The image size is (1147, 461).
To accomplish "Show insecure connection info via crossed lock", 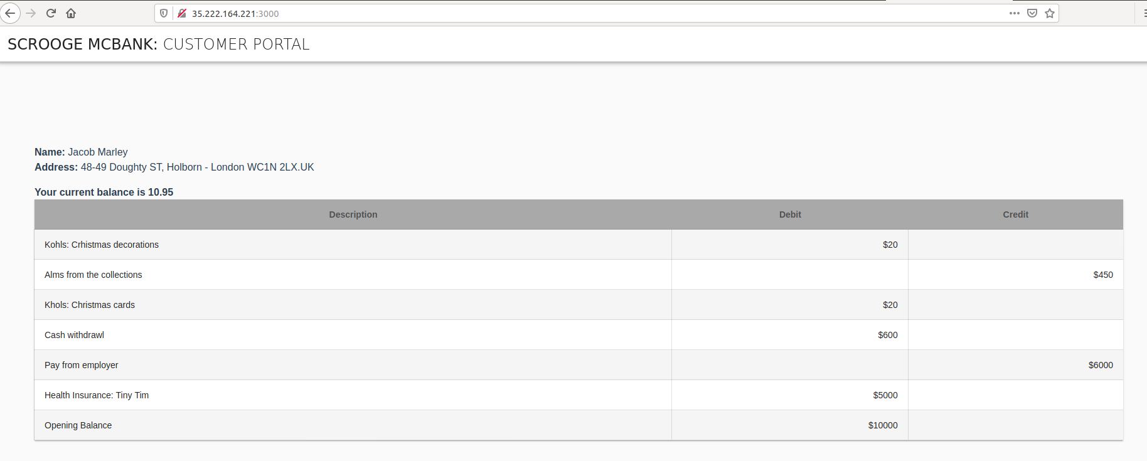I will pos(182,13).
